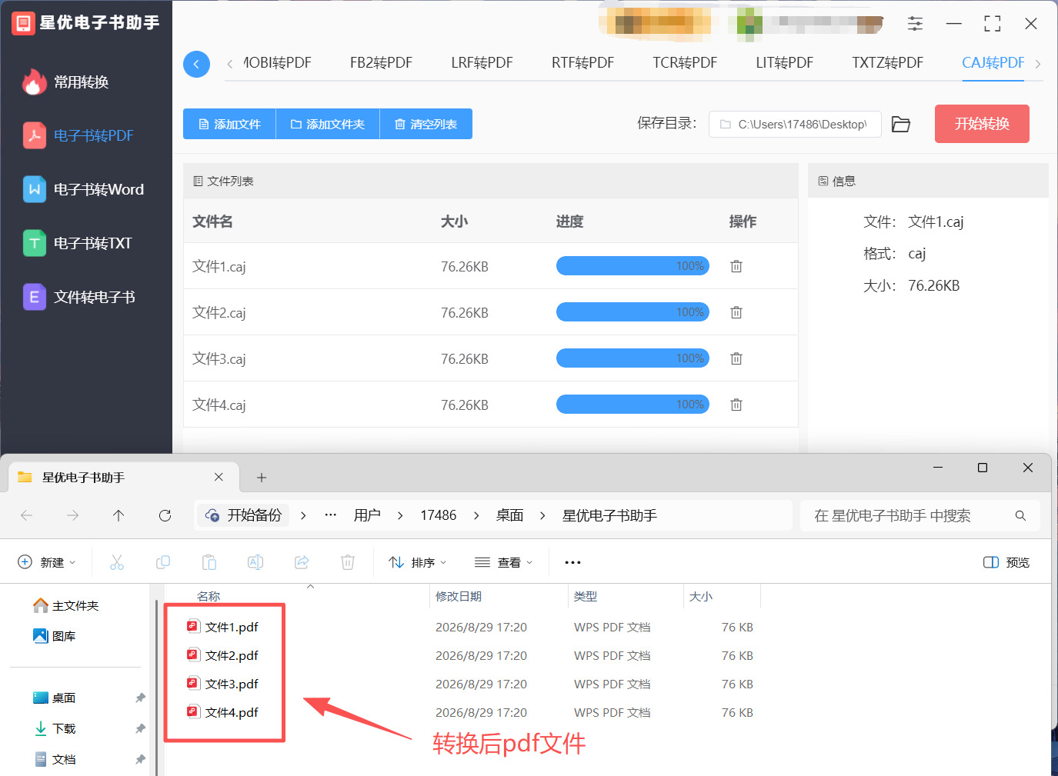Expand the breadcrumb ellipsis in address bar
This screenshot has height=776, width=1058.
331,515
